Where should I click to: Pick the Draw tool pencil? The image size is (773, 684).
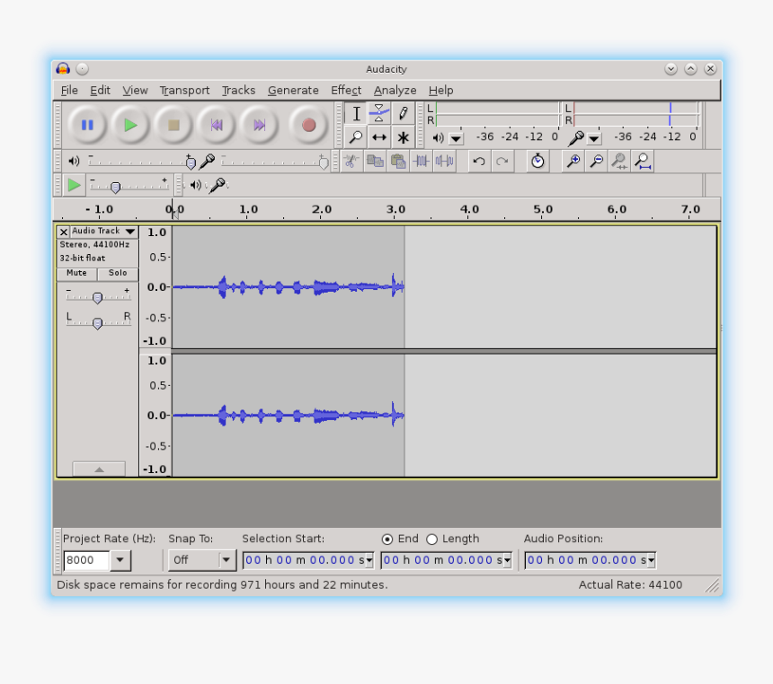click(403, 113)
